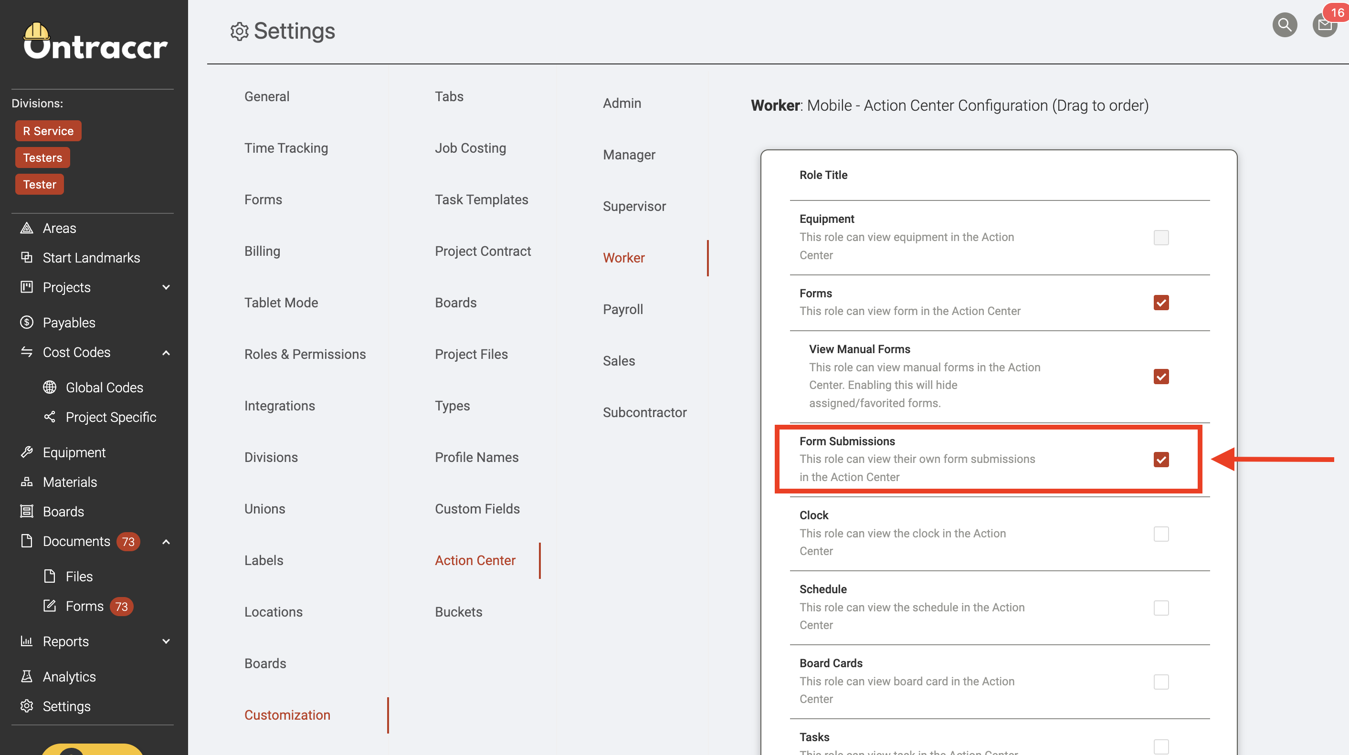This screenshot has height=755, width=1349.
Task: Uncheck the Form Submissions checkbox
Action: (1161, 460)
